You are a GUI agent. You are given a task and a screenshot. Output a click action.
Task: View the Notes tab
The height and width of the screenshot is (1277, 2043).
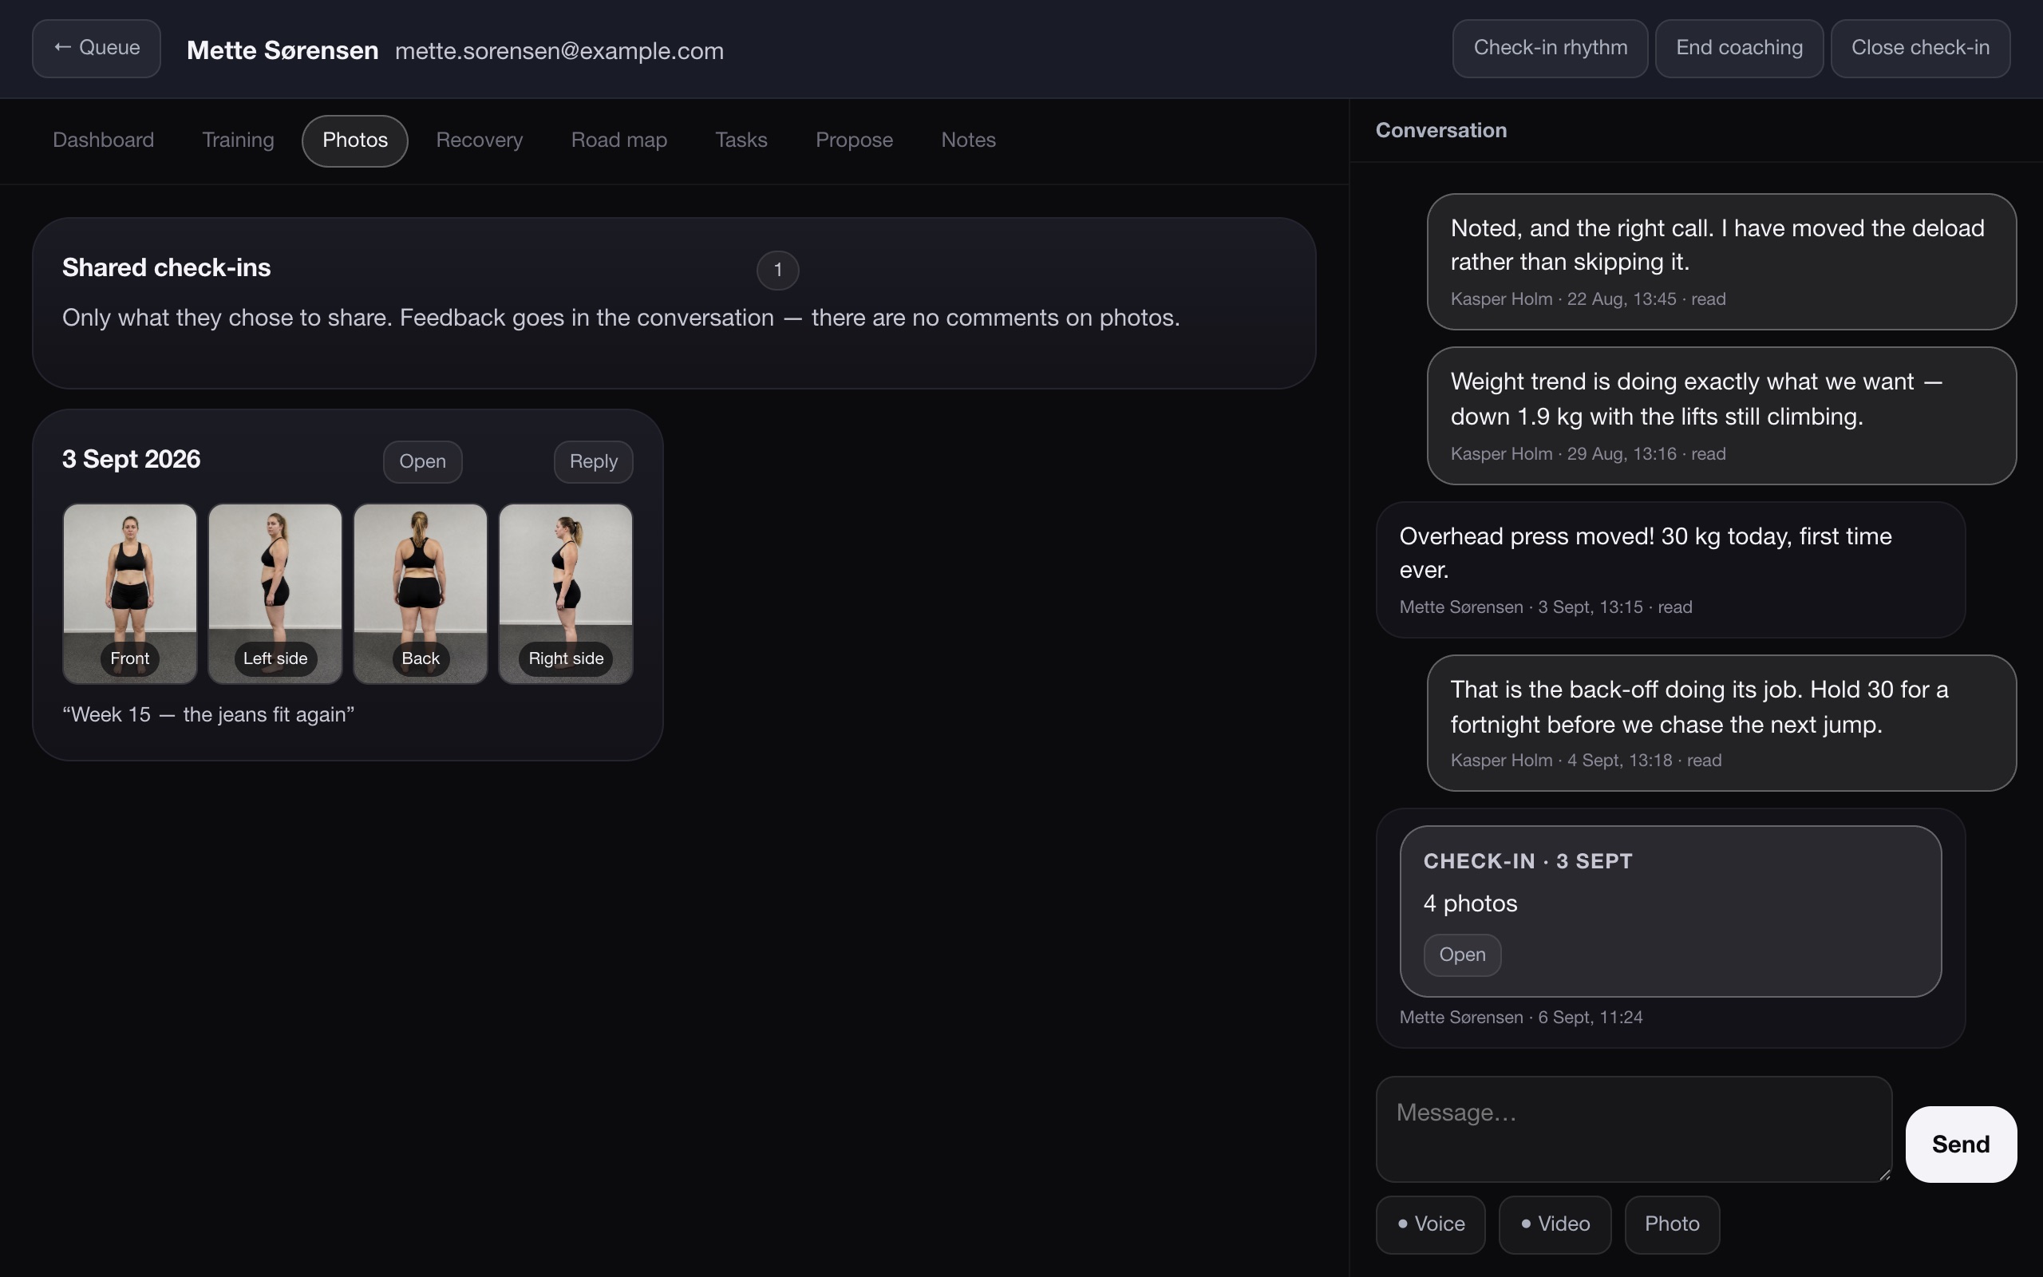(968, 140)
